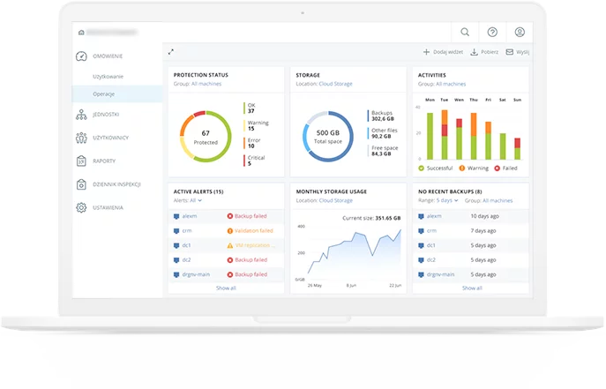Click Show all under Active Alerts
Viewport: 606px width, 389px height.
click(x=226, y=288)
